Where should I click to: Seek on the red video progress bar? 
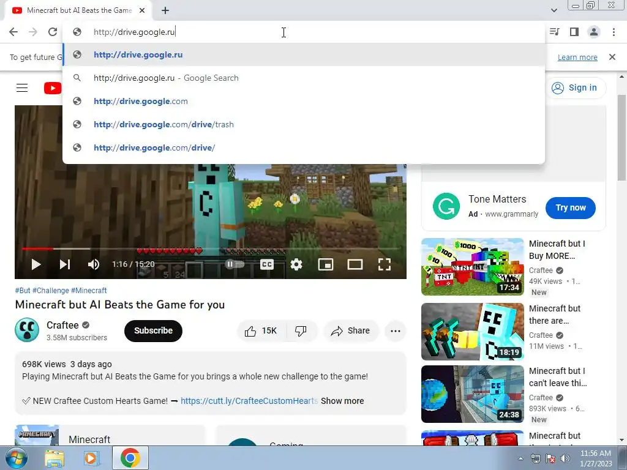click(211, 248)
